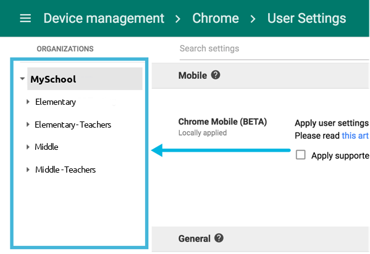Open the 'this article' link
The height and width of the screenshot is (254, 370).
tap(355, 136)
